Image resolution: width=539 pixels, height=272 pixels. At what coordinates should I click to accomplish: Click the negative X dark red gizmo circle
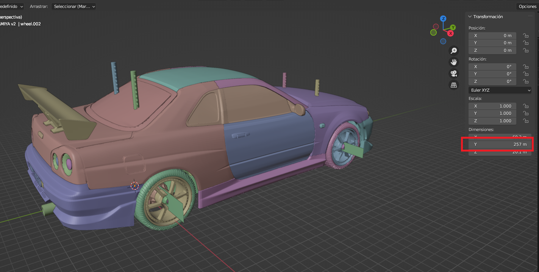click(x=436, y=27)
